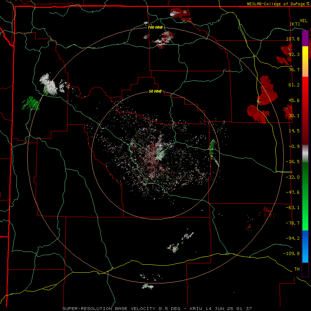Click the 14.5 value on velocity scale
The image size is (311, 311).
[x=294, y=131]
